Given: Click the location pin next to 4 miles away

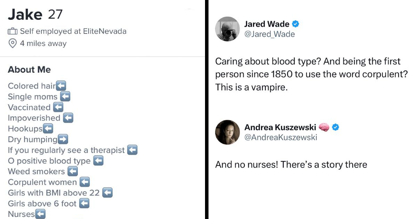Looking at the screenshot, I should (13, 43).
